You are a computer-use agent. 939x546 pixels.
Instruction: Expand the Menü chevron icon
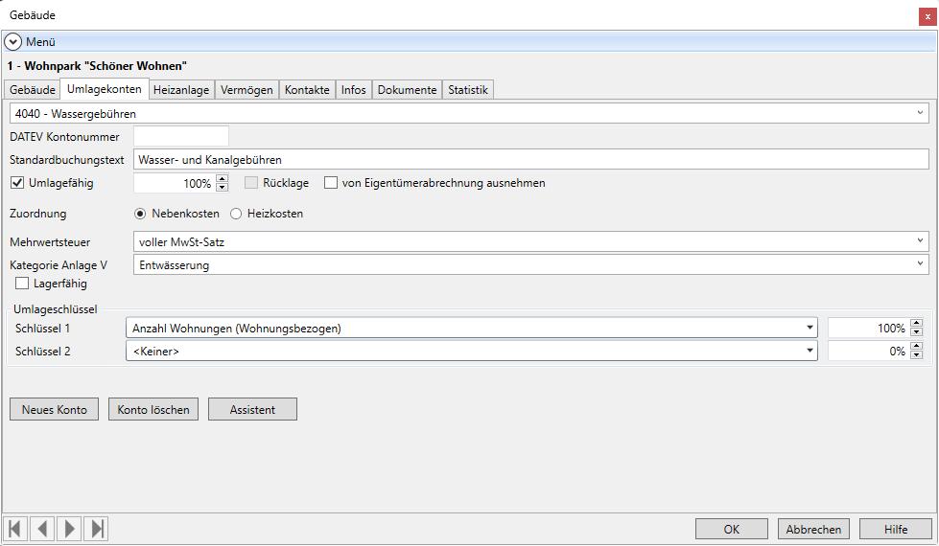(x=12, y=42)
